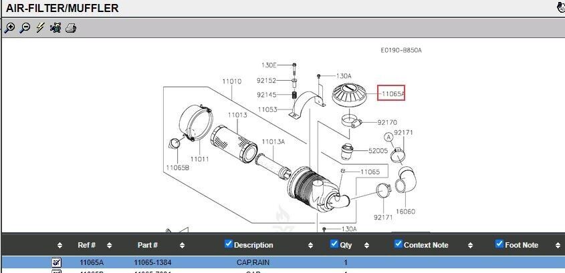Click the checklist icon in the 11065A row
Viewport: 565px width, 273px height.
(57, 263)
